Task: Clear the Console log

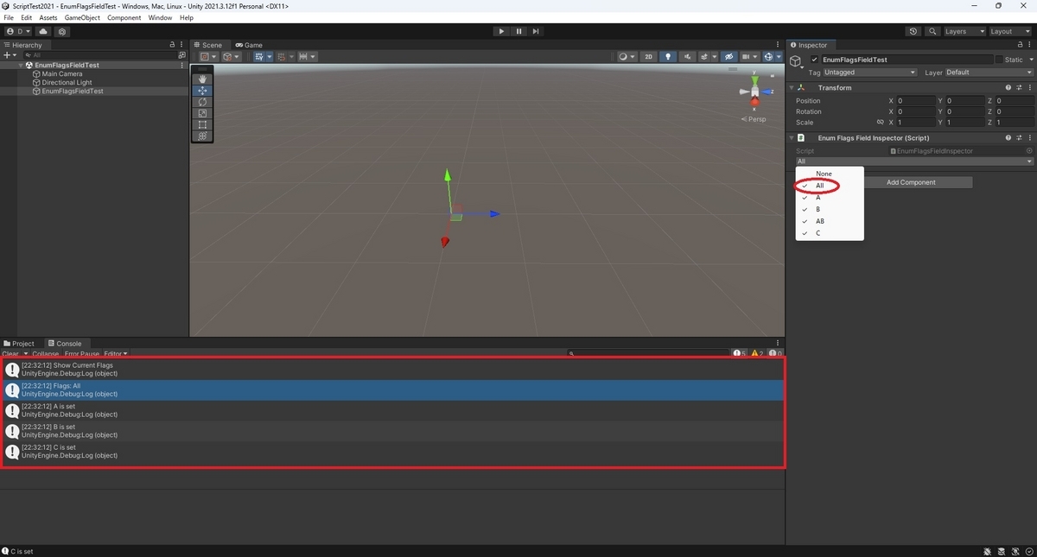Action: click(x=10, y=353)
